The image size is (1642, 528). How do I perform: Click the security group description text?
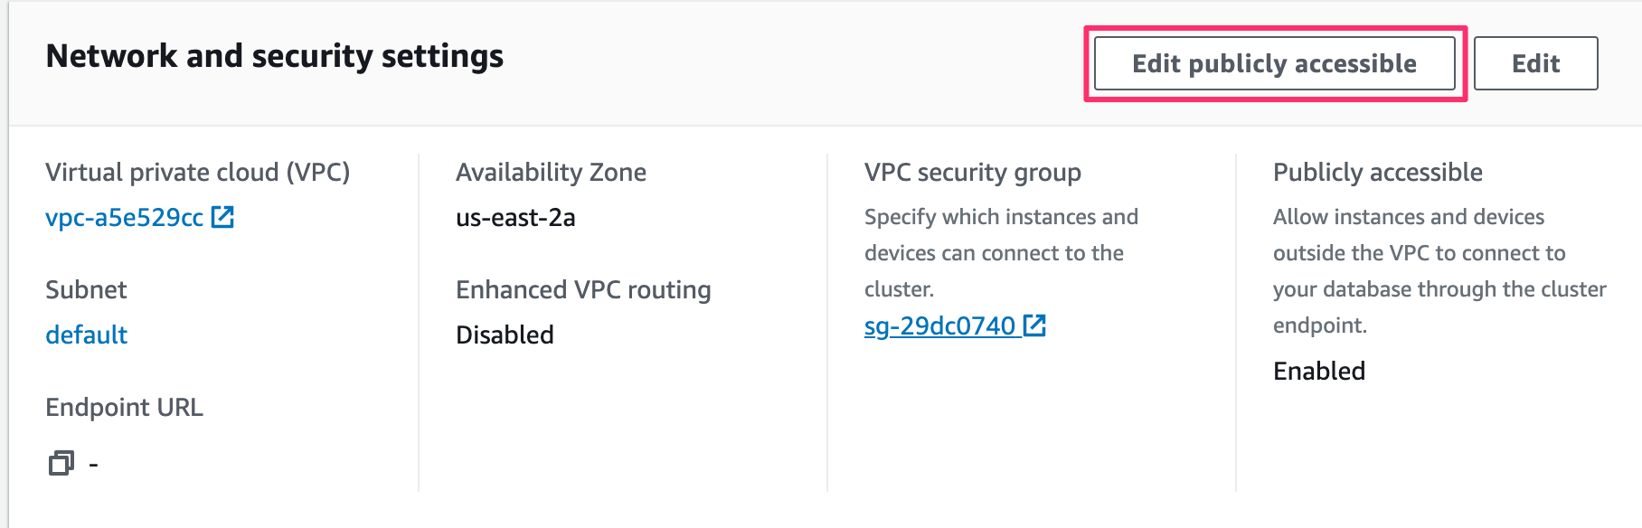coord(1000,253)
